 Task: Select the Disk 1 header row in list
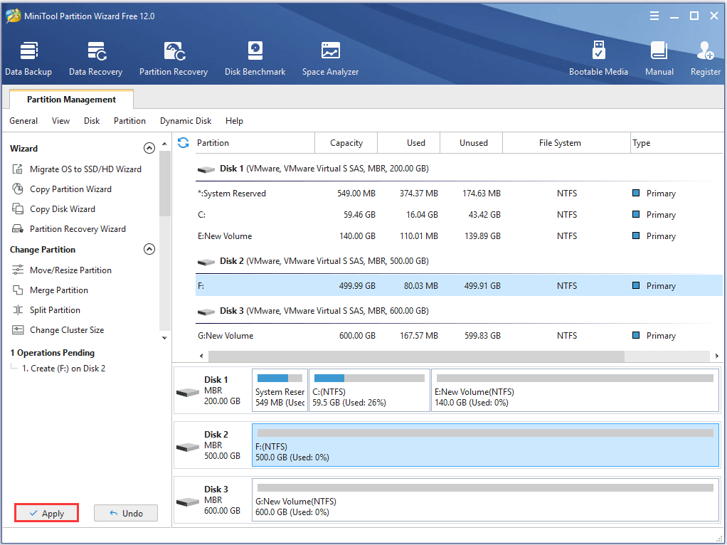pyautogui.click(x=459, y=169)
